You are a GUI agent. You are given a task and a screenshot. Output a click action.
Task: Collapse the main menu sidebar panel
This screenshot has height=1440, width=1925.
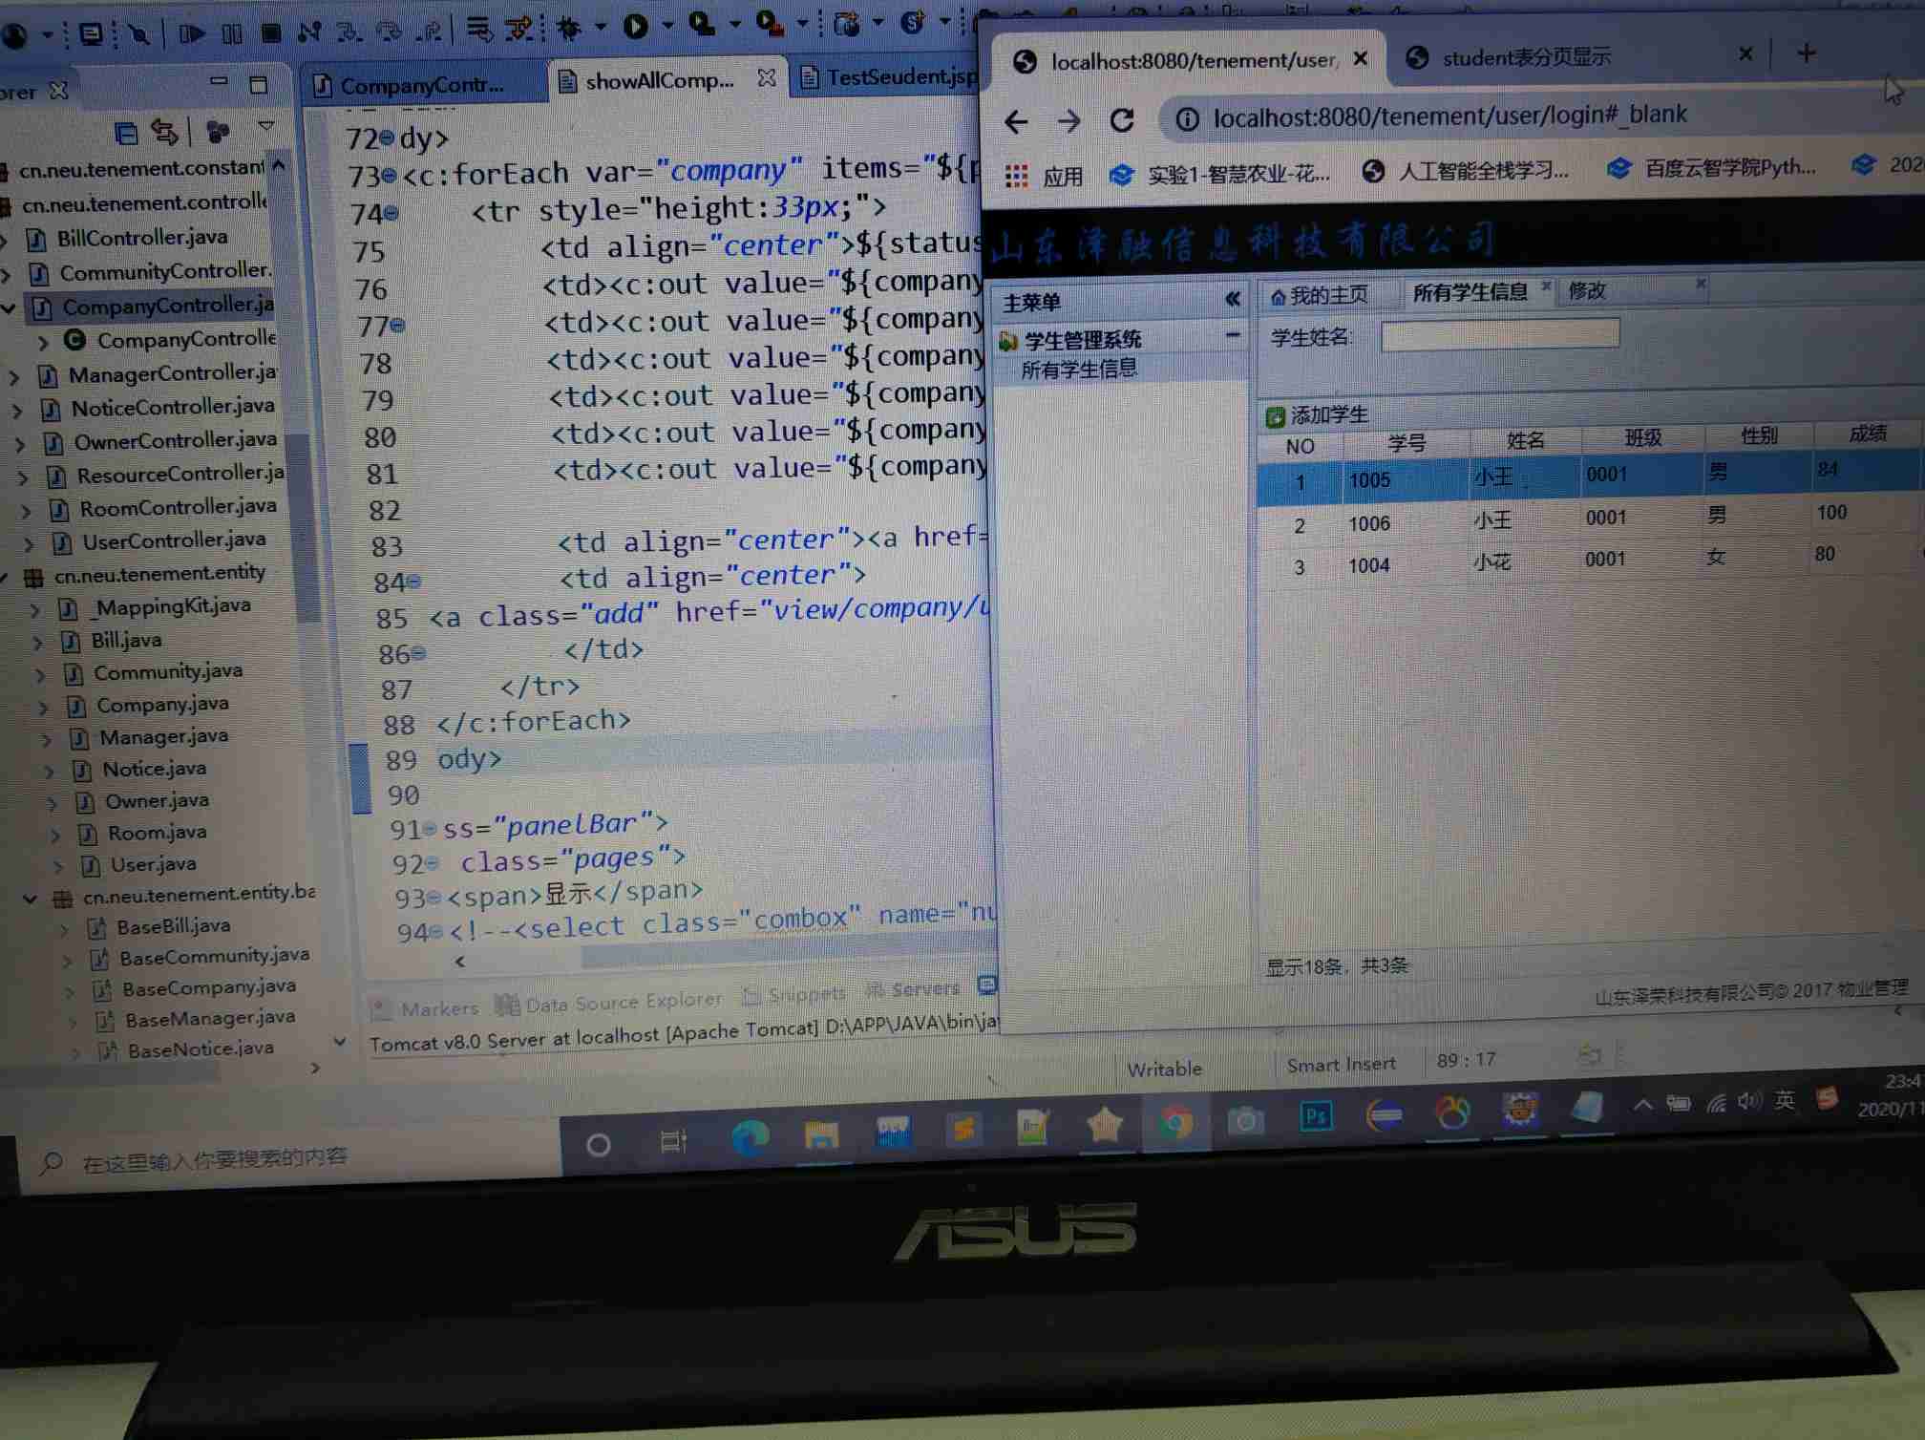click(x=1233, y=299)
